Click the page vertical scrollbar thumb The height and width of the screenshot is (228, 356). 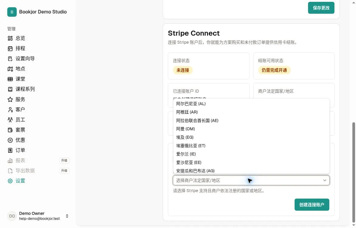pos(354,172)
